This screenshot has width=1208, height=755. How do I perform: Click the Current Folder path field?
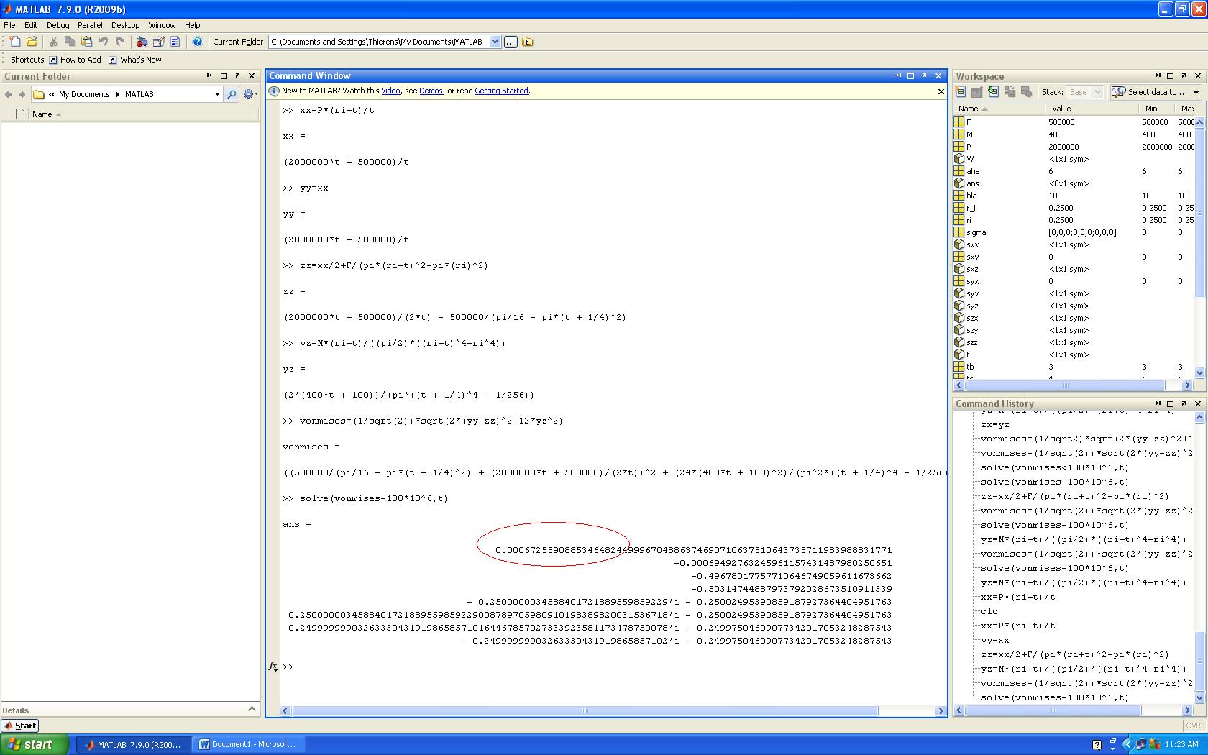pyautogui.click(x=379, y=42)
